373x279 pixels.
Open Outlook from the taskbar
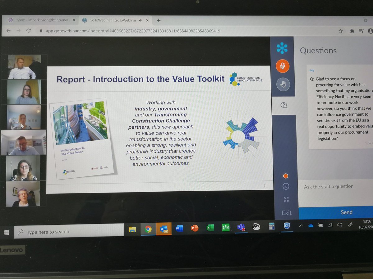point(164,229)
